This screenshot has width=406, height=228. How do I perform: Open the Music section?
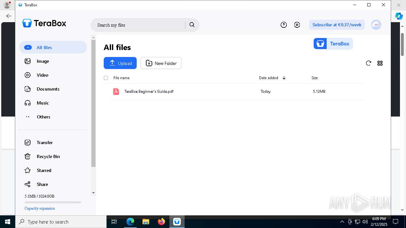pos(53,103)
